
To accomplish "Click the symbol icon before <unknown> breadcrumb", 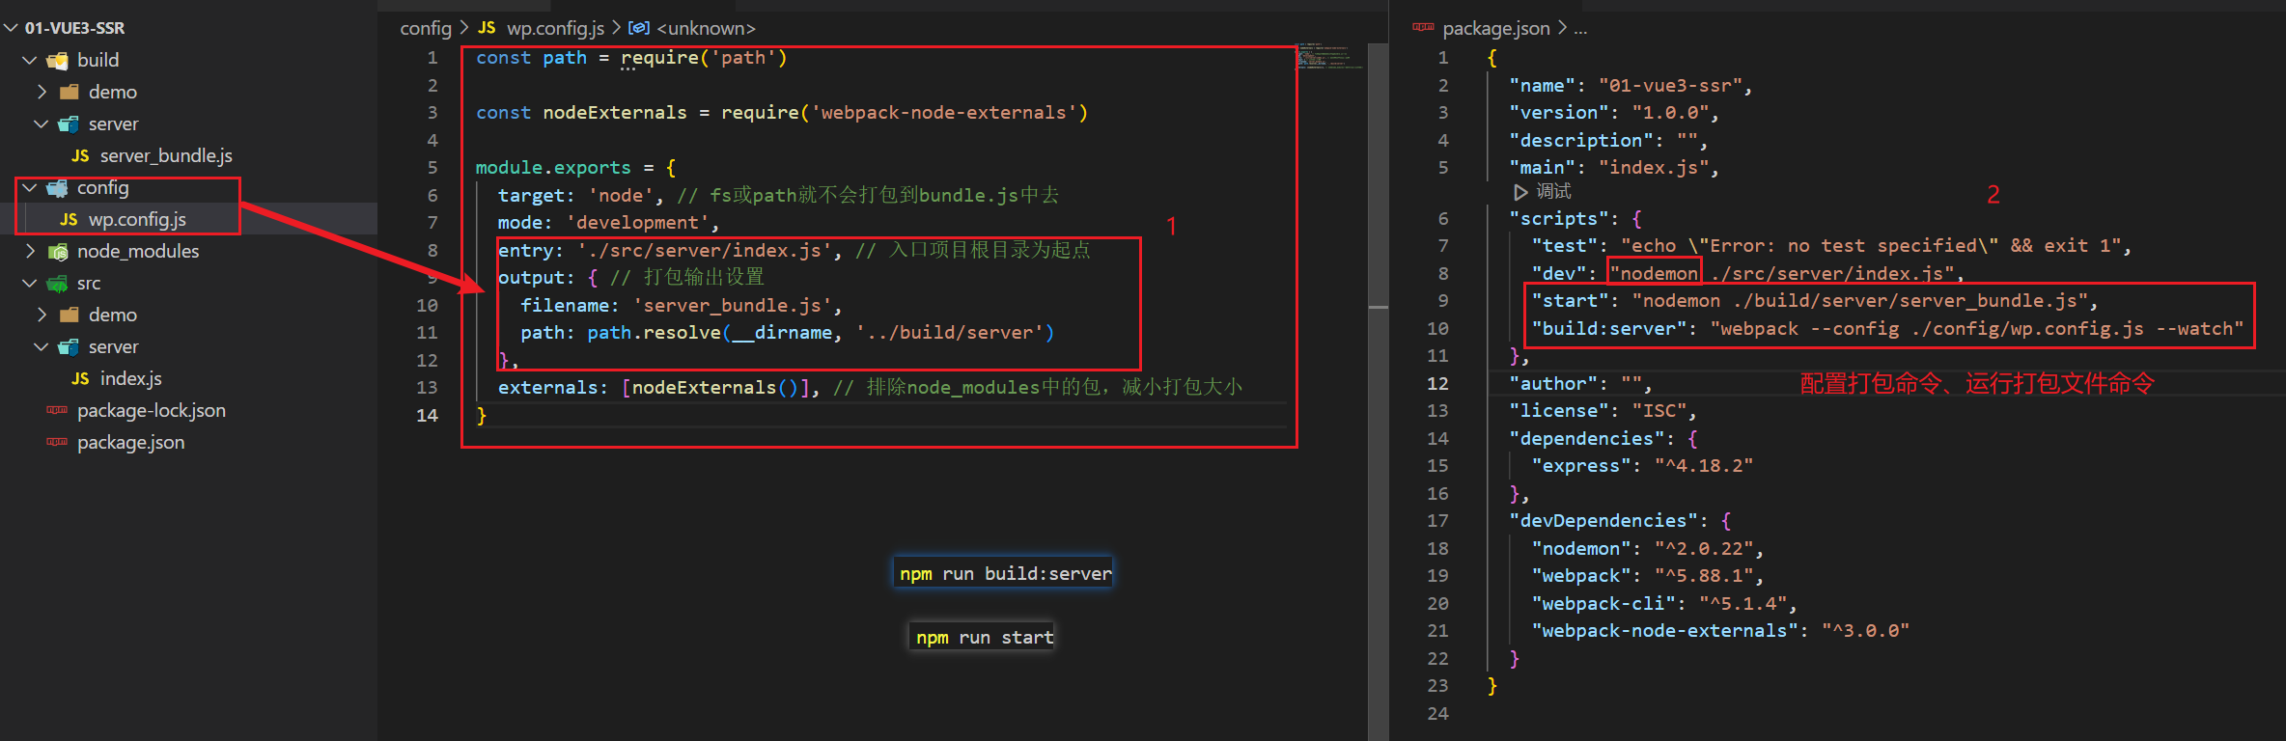I will 639,28.
